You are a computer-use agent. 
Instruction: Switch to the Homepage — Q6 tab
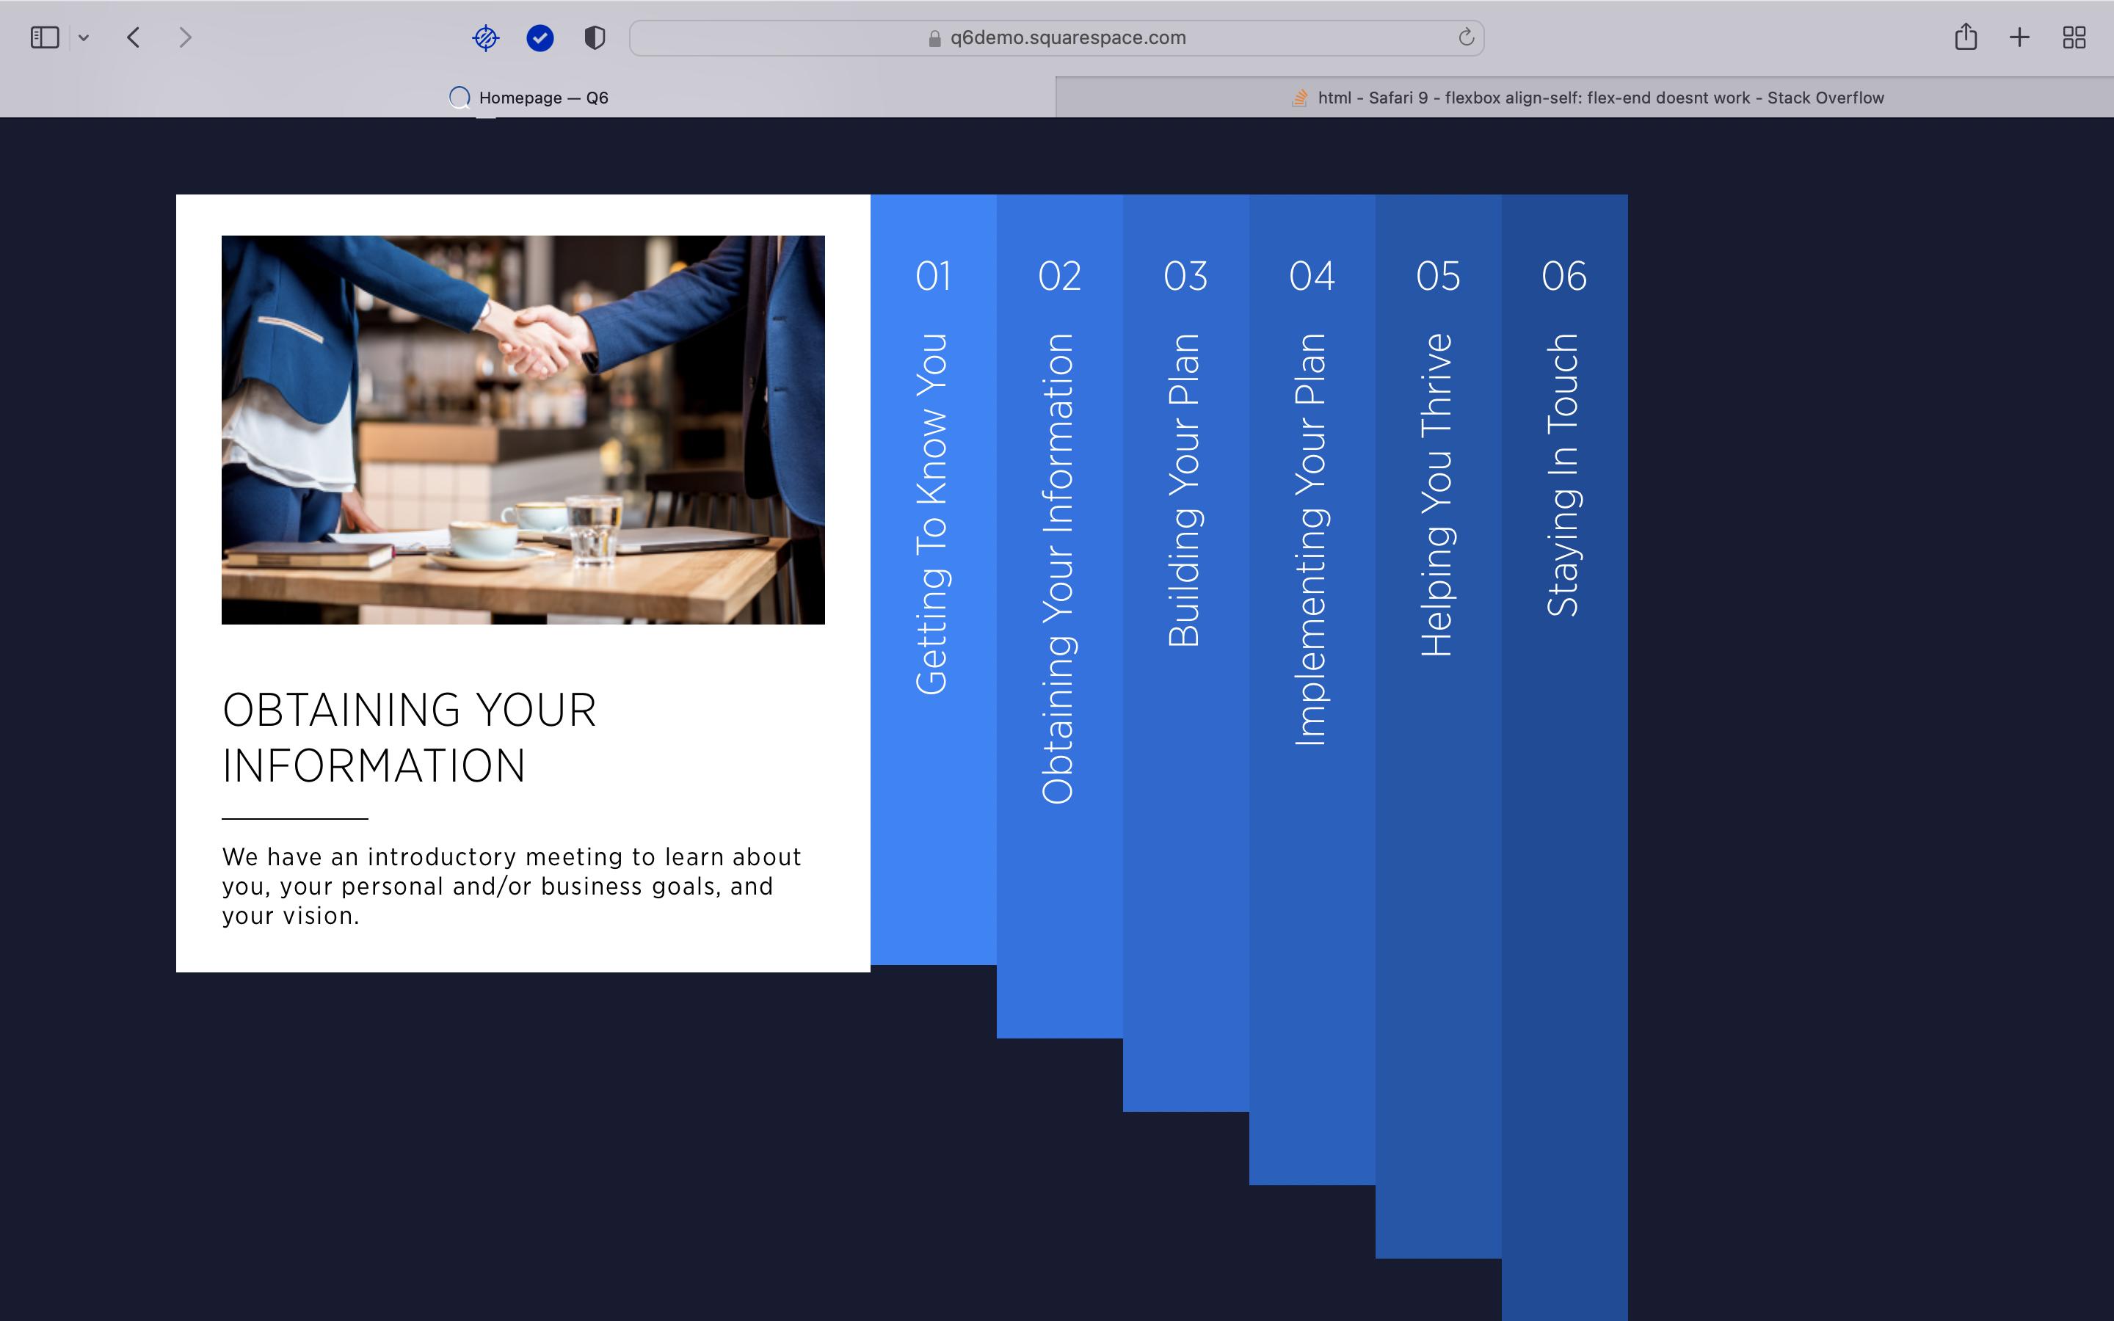(x=528, y=97)
